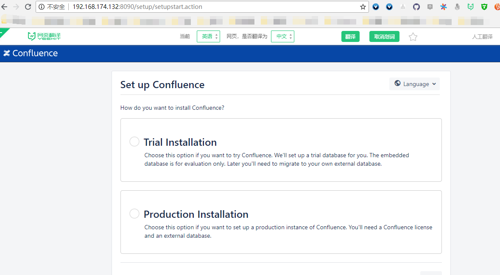Image resolution: width=500 pixels, height=275 pixels.
Task: Click the globe icon in the Language button
Action: coord(397,83)
